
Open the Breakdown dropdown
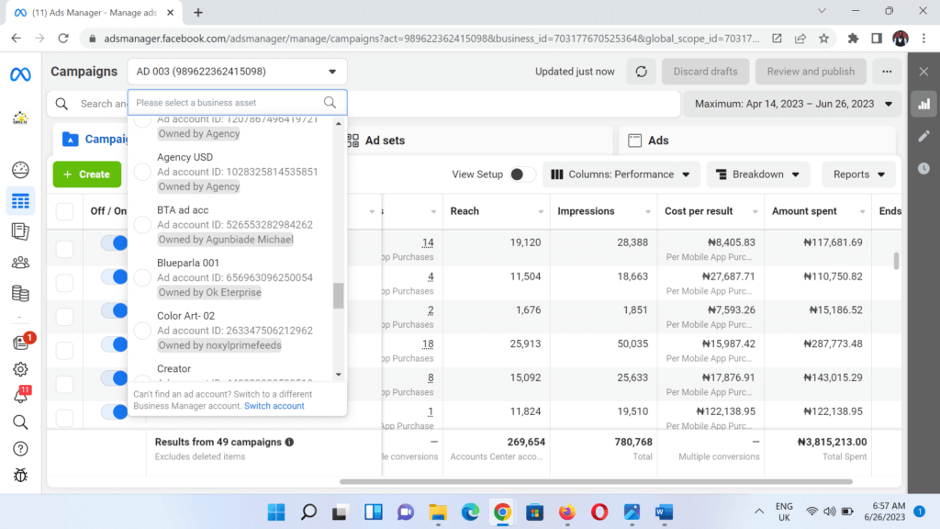point(758,174)
